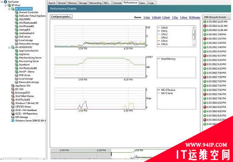Image resolution: width=233 pixels, height=162 pixels.
Task: Select the Performance tab
Action: pos(130,3)
